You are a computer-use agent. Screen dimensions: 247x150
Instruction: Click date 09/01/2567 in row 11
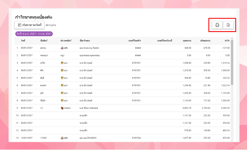[x=27, y=123]
